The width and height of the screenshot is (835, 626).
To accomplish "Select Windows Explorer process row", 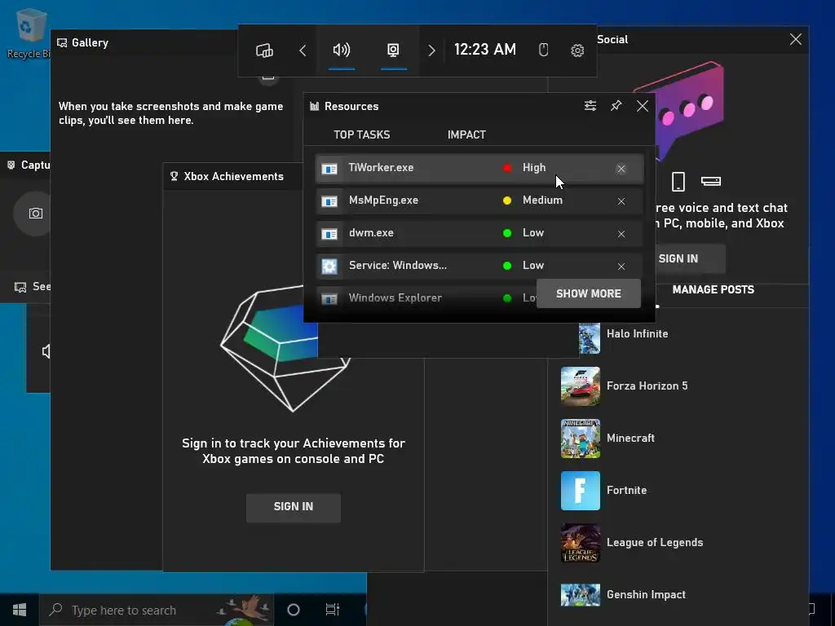I will click(479, 298).
